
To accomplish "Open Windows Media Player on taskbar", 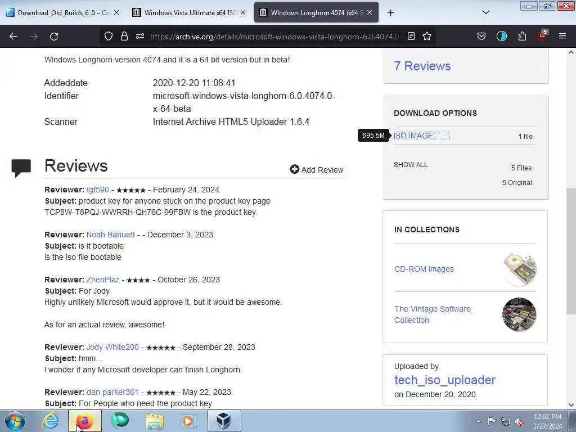I will 190,421.
